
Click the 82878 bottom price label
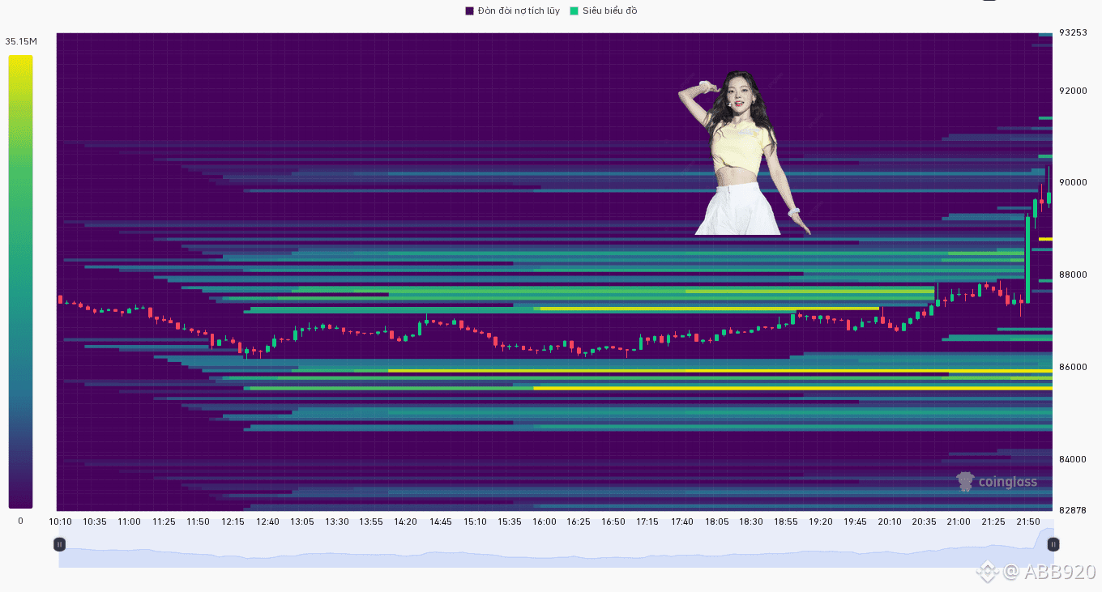click(x=1073, y=510)
